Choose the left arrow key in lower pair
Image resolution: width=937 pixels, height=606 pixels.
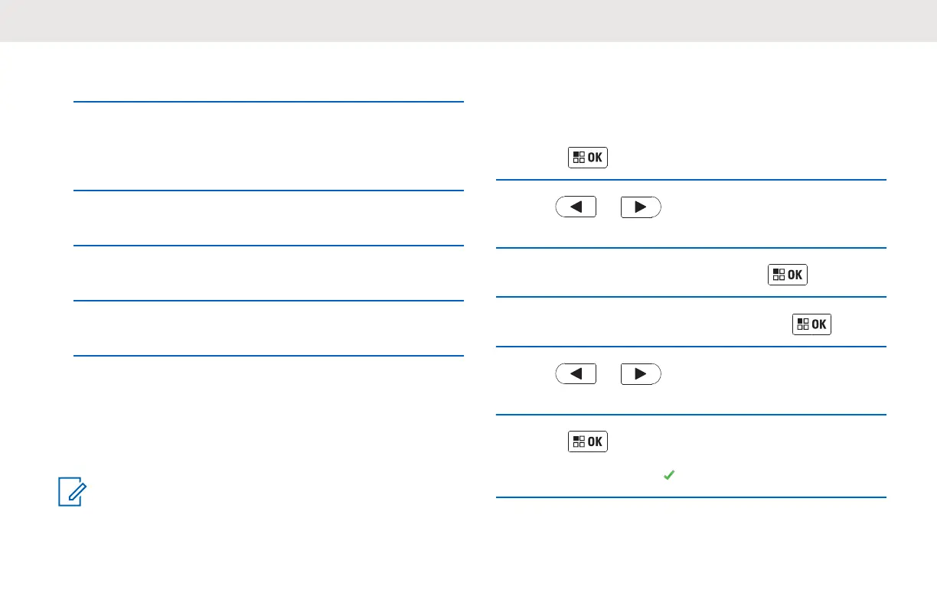tap(576, 374)
